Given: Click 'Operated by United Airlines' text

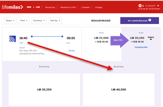Looking at the screenshot, I should point(32,54).
